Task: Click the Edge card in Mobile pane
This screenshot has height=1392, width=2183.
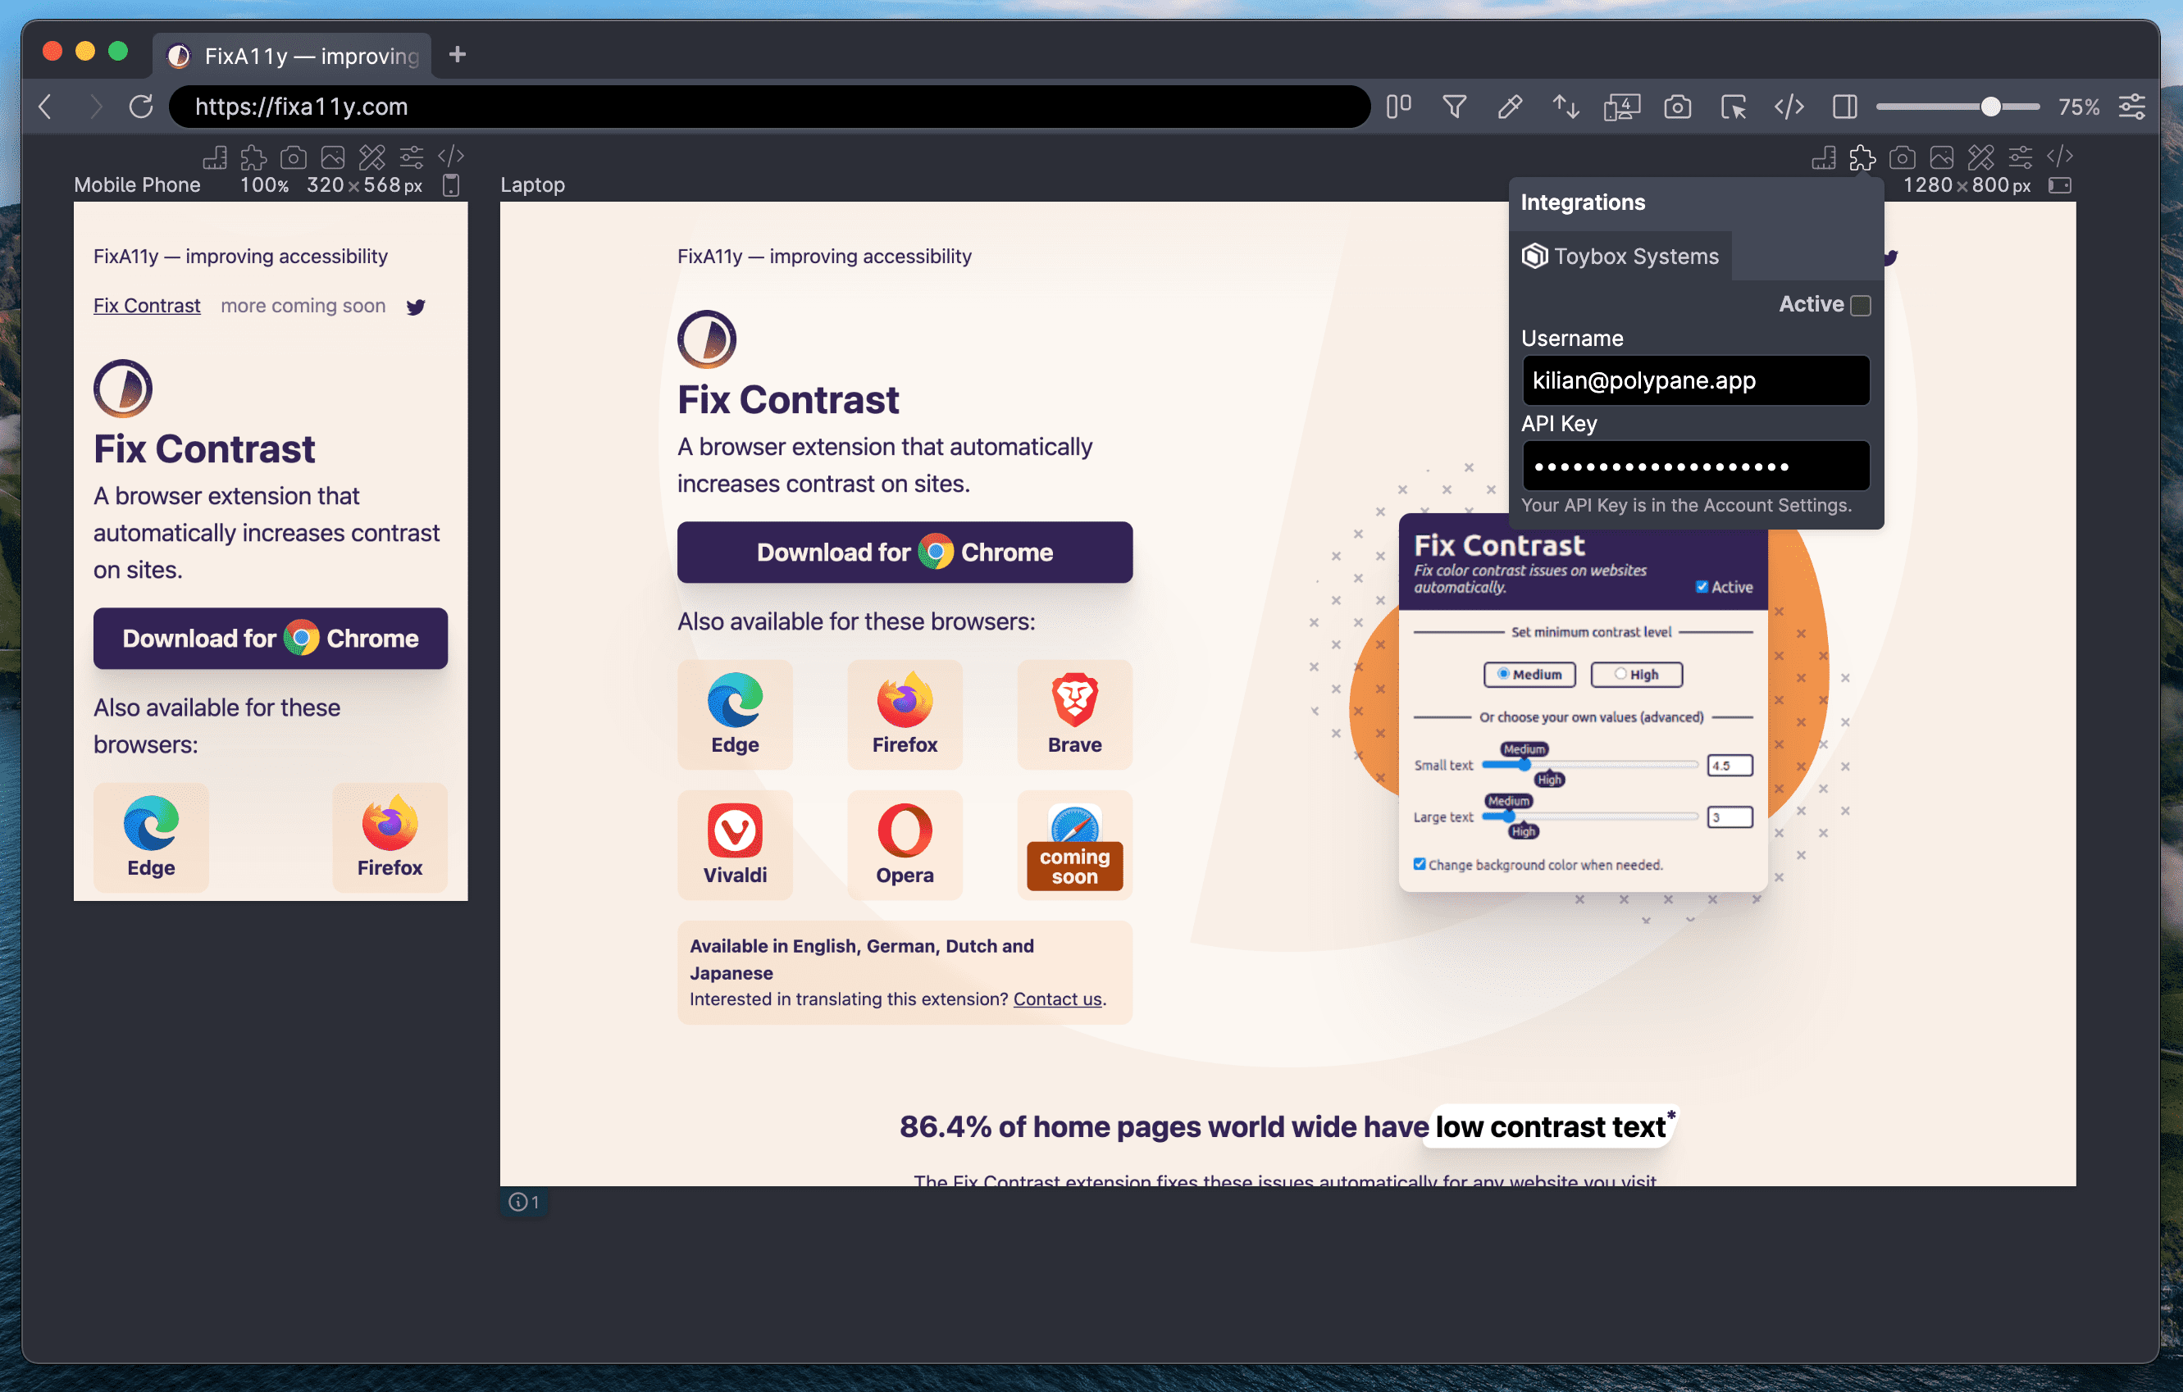Action: click(x=151, y=839)
